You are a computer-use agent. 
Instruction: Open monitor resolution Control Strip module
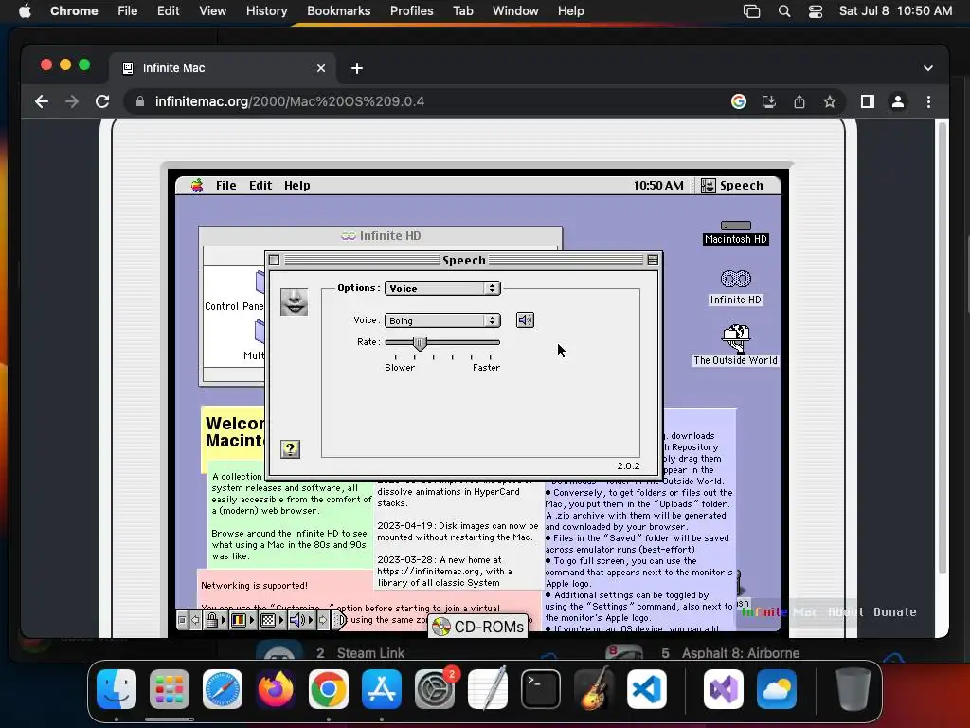tap(272, 620)
